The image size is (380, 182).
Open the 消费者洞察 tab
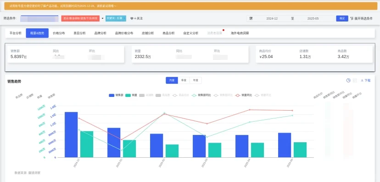click(214, 33)
